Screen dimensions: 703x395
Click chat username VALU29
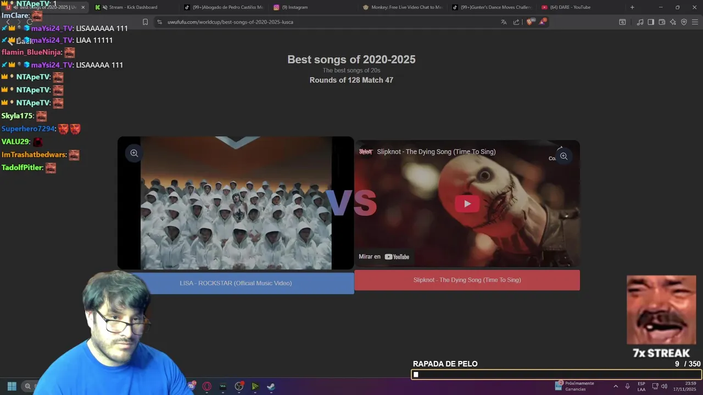click(16, 142)
